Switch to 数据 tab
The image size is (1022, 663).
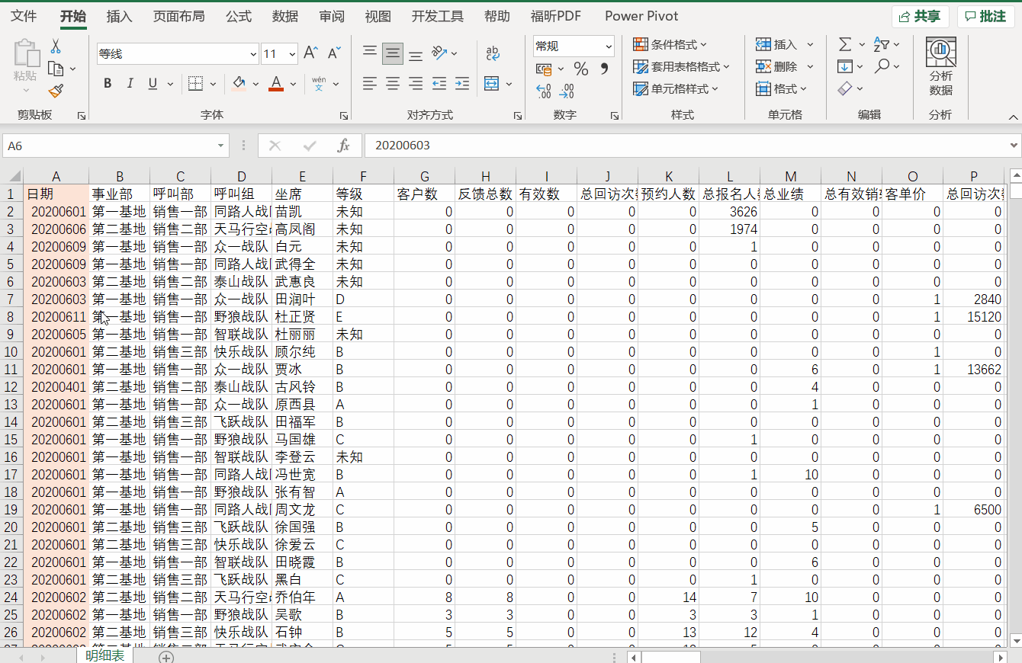285,16
